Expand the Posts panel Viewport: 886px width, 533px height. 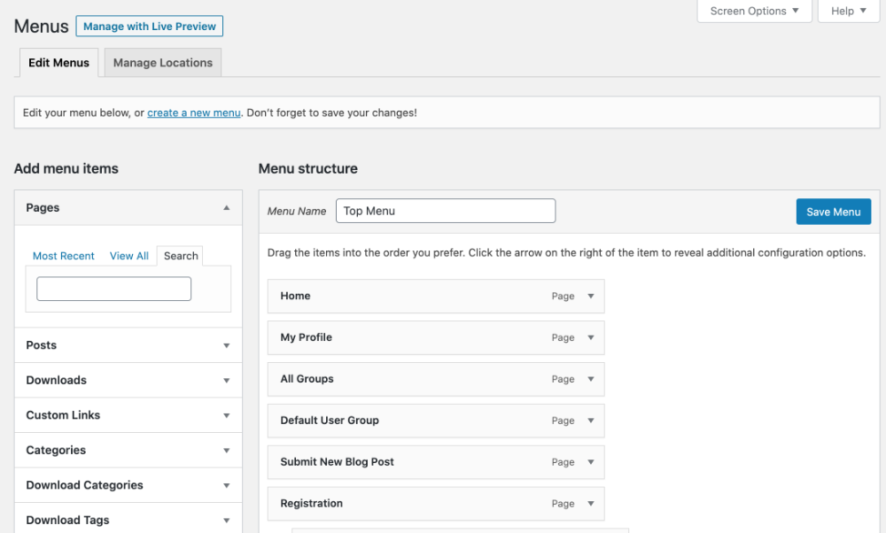226,345
